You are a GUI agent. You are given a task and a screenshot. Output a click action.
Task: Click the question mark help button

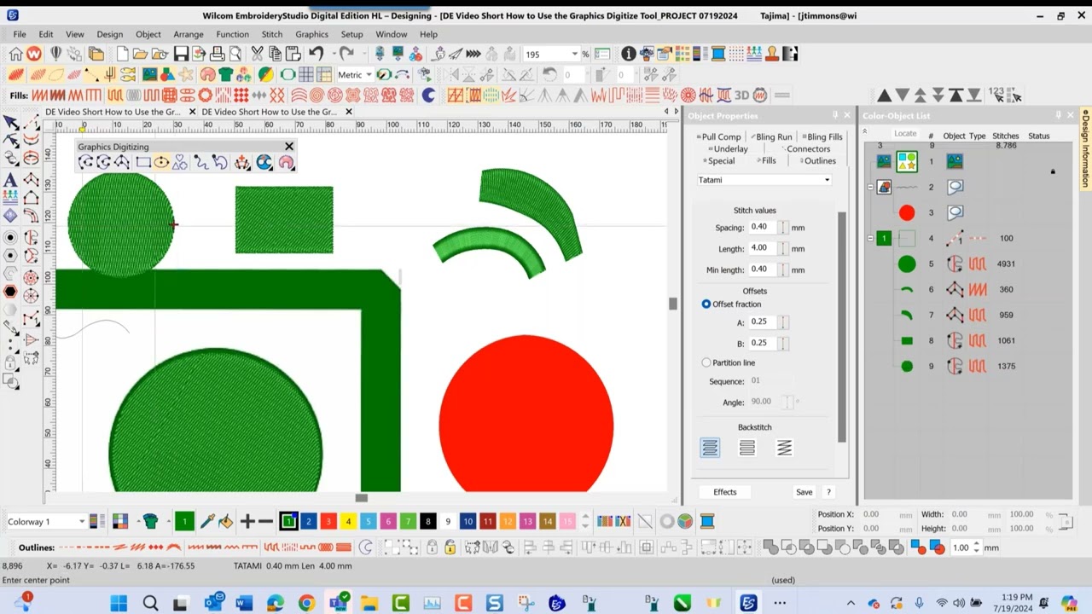click(828, 492)
